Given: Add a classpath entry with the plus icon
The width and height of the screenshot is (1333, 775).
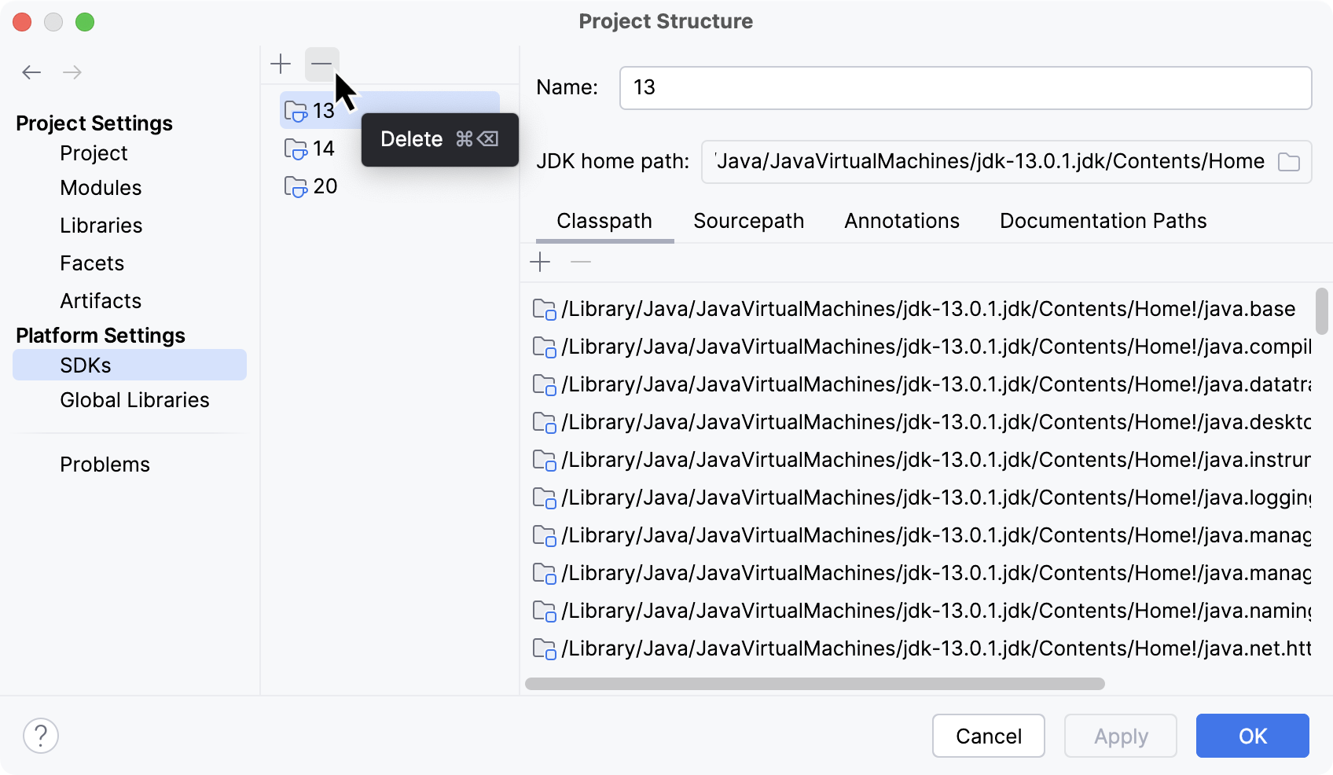Looking at the screenshot, I should pos(541,262).
